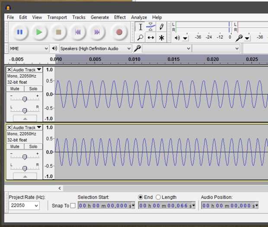
Task: Mute the first audio track
Action: 15,89
